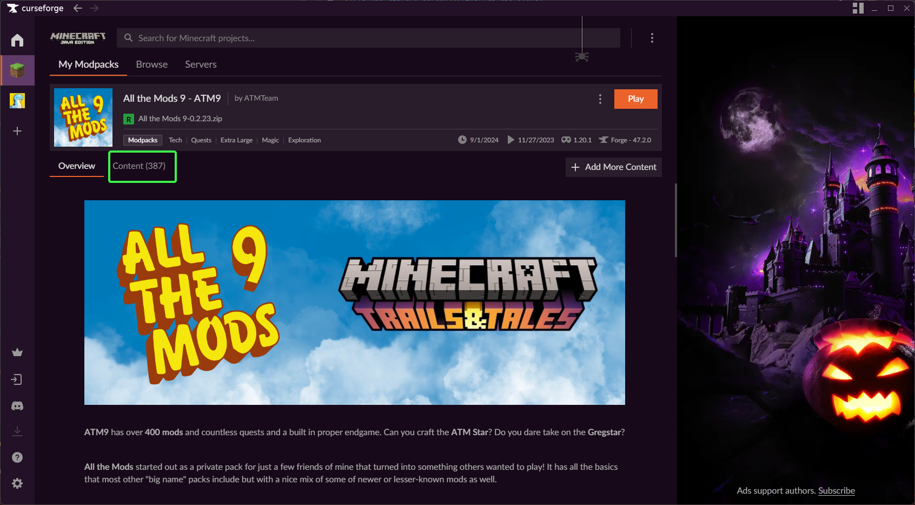Open the Discord icon in sidebar
This screenshot has width=915, height=505.
click(x=17, y=405)
